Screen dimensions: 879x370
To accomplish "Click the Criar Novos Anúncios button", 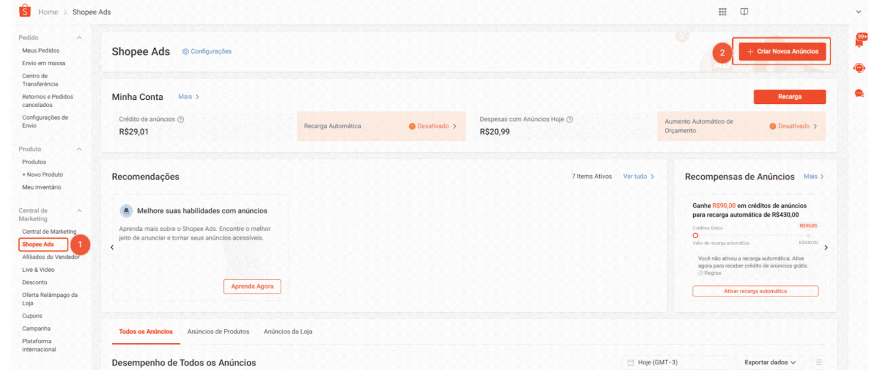I will click(x=782, y=52).
